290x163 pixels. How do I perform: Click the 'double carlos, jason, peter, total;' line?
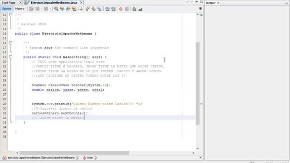[x=68, y=90]
